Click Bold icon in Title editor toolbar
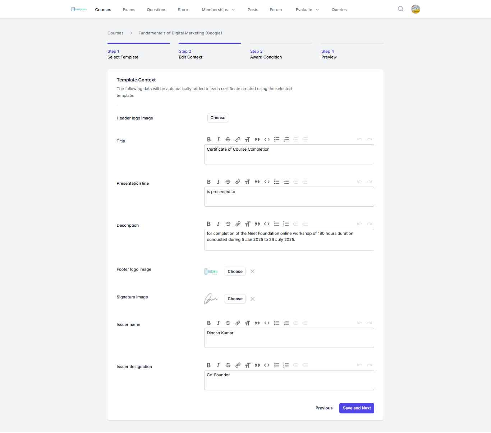Viewport: 491px width, 433px height. coord(209,140)
